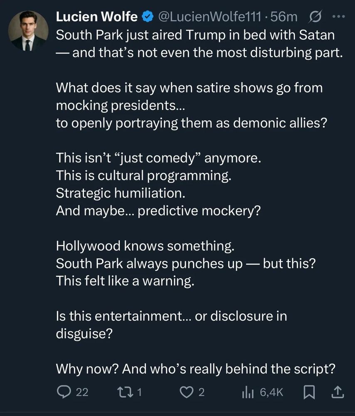Click the closing "Why now?" question line
Viewport: 355px width, 416px height.
pos(196,369)
